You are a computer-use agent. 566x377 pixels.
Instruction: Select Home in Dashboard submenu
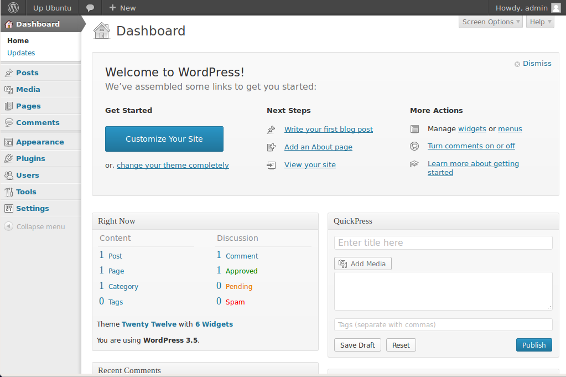[x=18, y=41]
